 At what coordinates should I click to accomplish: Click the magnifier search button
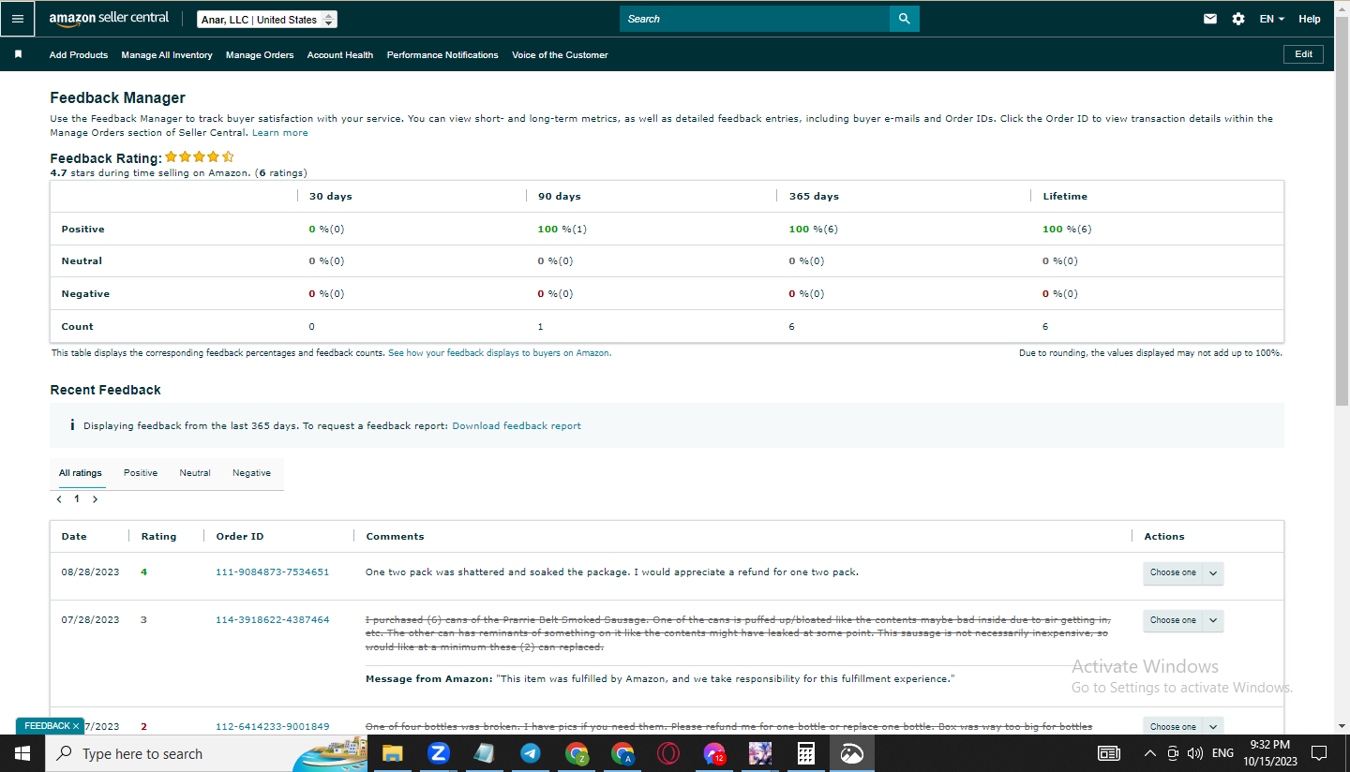904,19
